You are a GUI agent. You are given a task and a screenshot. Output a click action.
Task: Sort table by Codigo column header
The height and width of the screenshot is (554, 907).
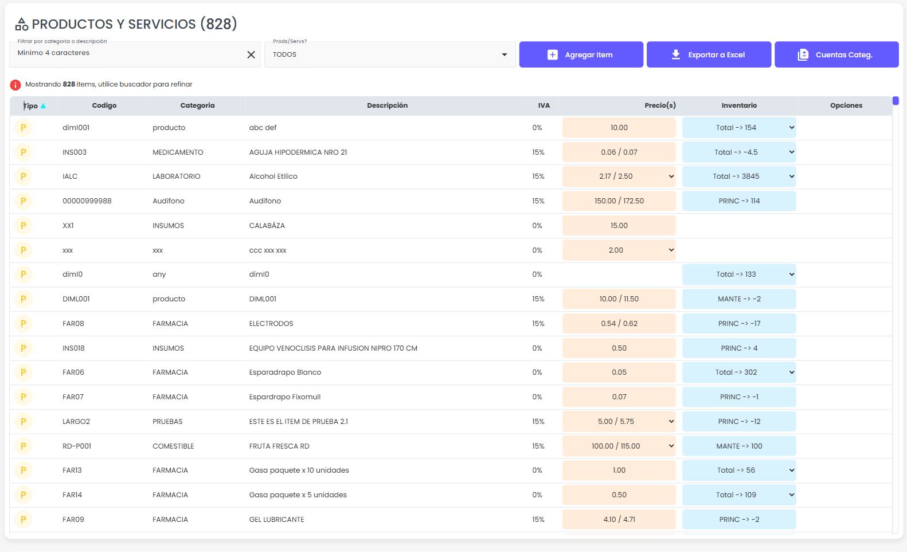[104, 105]
